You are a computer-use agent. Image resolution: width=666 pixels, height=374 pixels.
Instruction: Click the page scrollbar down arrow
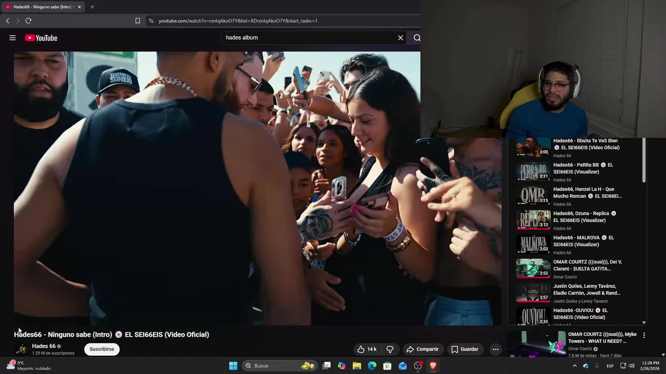(663, 355)
